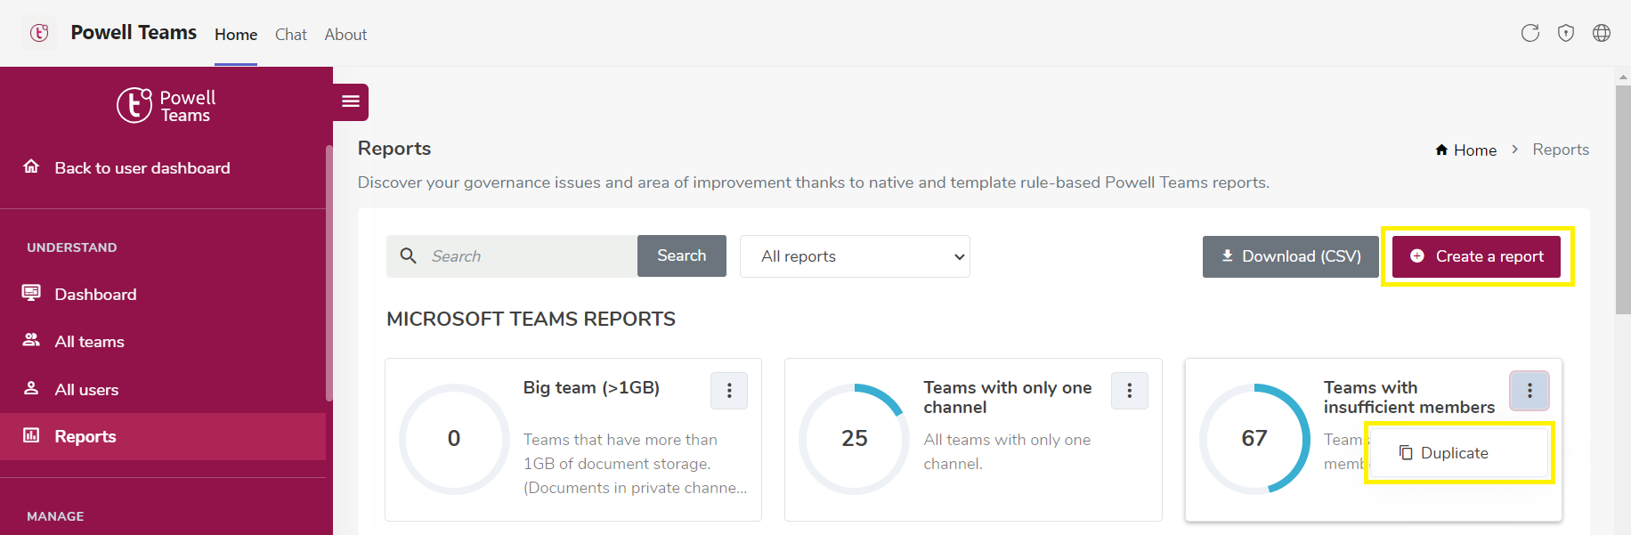Click the refresh icon in top bar
The width and height of the screenshot is (1631, 535).
point(1530,33)
